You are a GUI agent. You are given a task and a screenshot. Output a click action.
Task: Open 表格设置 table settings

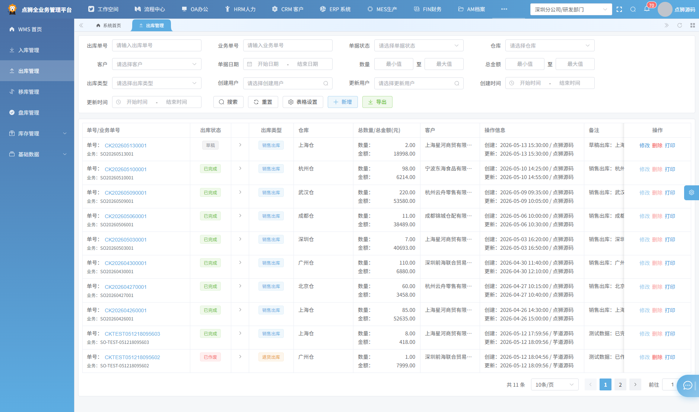click(303, 102)
